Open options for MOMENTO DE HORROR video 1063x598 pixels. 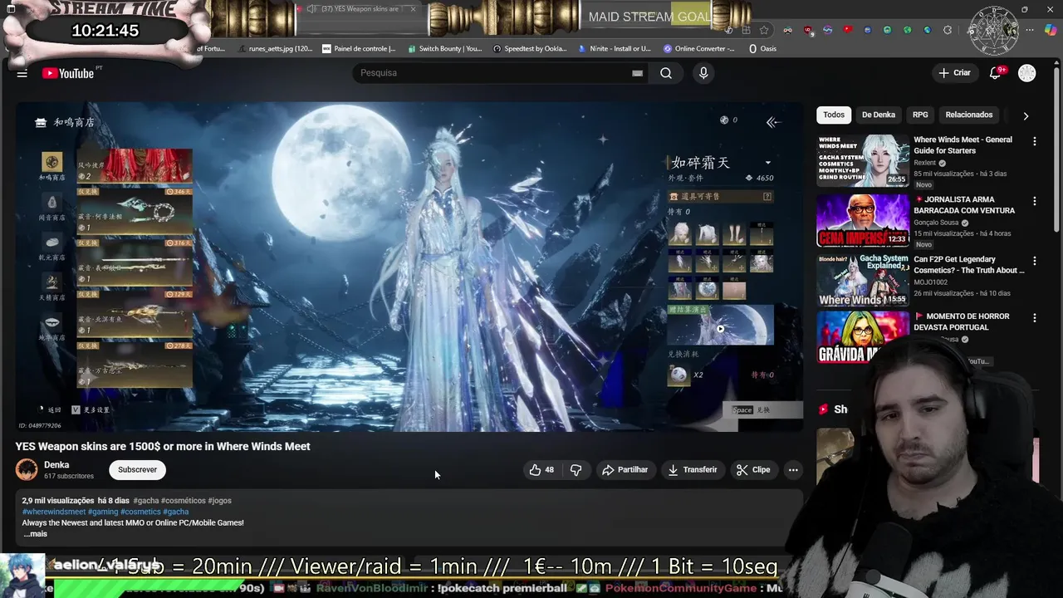click(x=1035, y=318)
